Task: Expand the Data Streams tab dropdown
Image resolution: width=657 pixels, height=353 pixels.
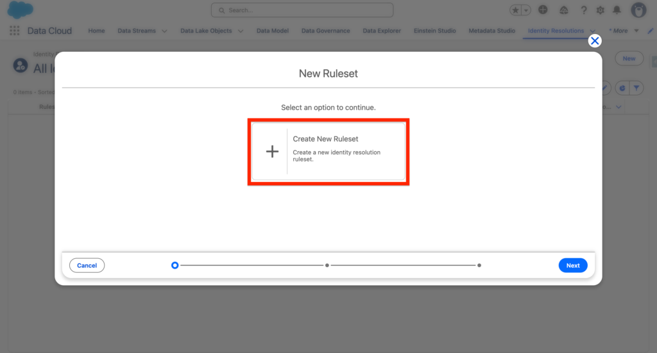Action: tap(164, 31)
